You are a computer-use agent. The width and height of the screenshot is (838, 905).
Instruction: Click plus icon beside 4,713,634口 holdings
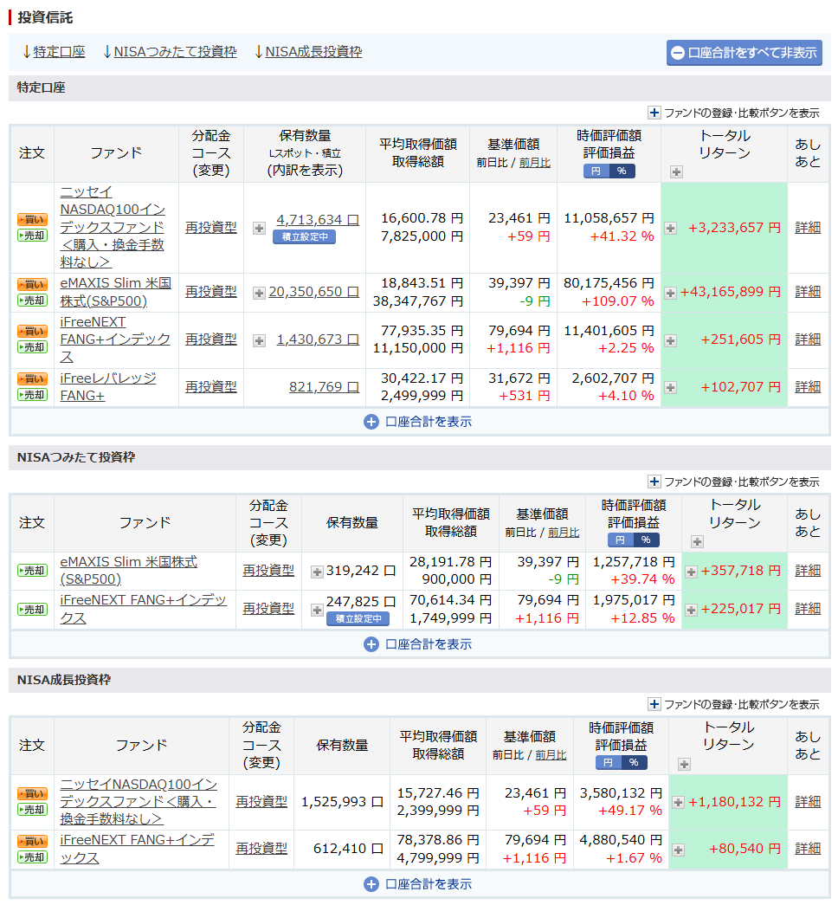[259, 229]
